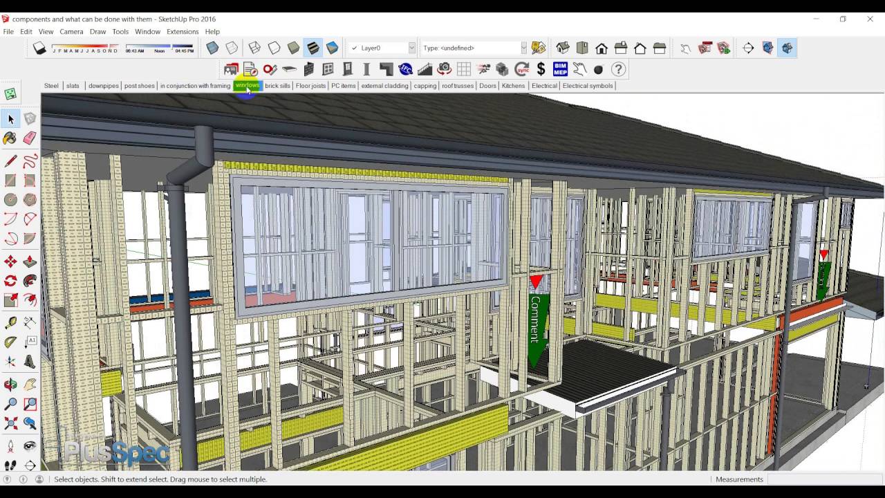
Task: Enable Wireframe face style
Action: [x=254, y=48]
